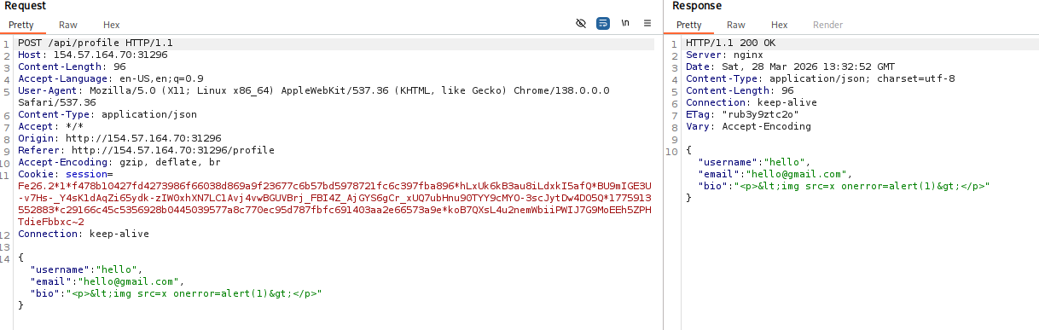Click the response 'Content-Type: application/json; charset=utf-8' header
The width and height of the screenshot is (1039, 330).
[x=821, y=78]
